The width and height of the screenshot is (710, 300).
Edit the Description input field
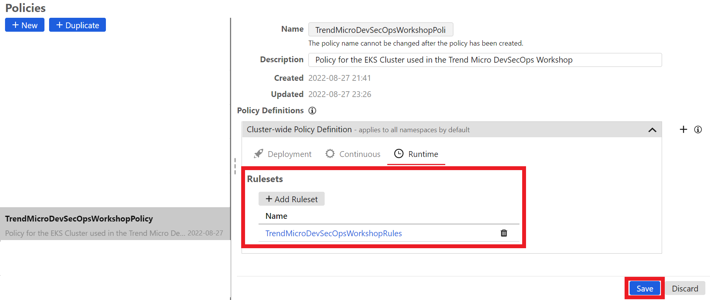485,60
